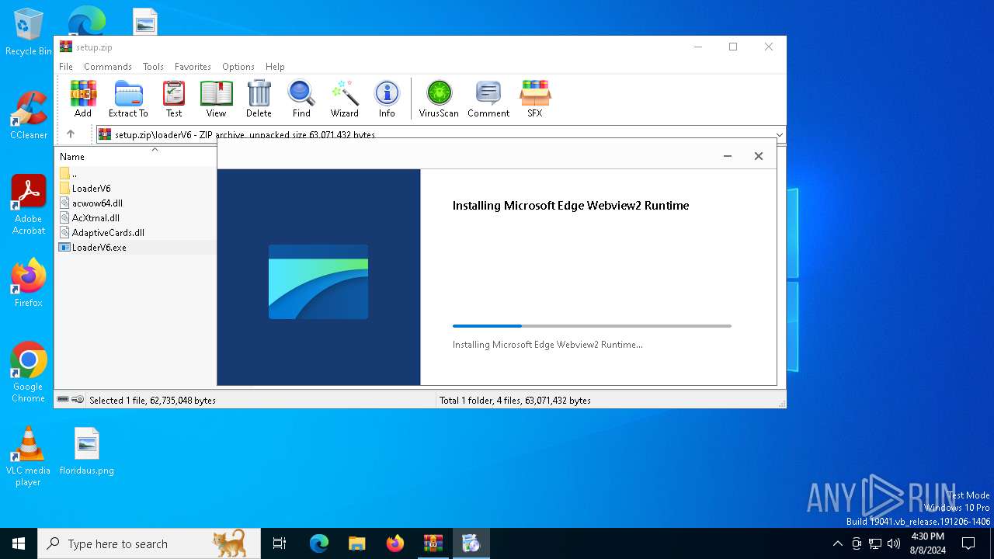
Task: Click the Extract To toolbar icon
Action: [x=128, y=99]
